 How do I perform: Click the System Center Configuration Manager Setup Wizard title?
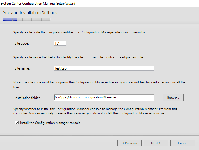click(x=38, y=4)
